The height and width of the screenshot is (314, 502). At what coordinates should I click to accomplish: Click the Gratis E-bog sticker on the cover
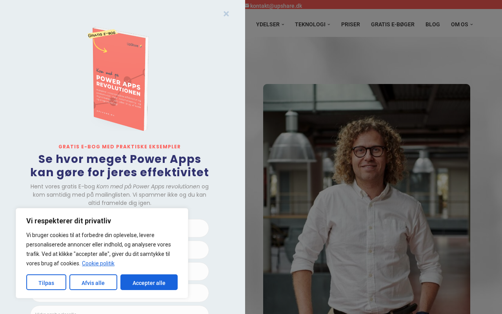pos(102,34)
